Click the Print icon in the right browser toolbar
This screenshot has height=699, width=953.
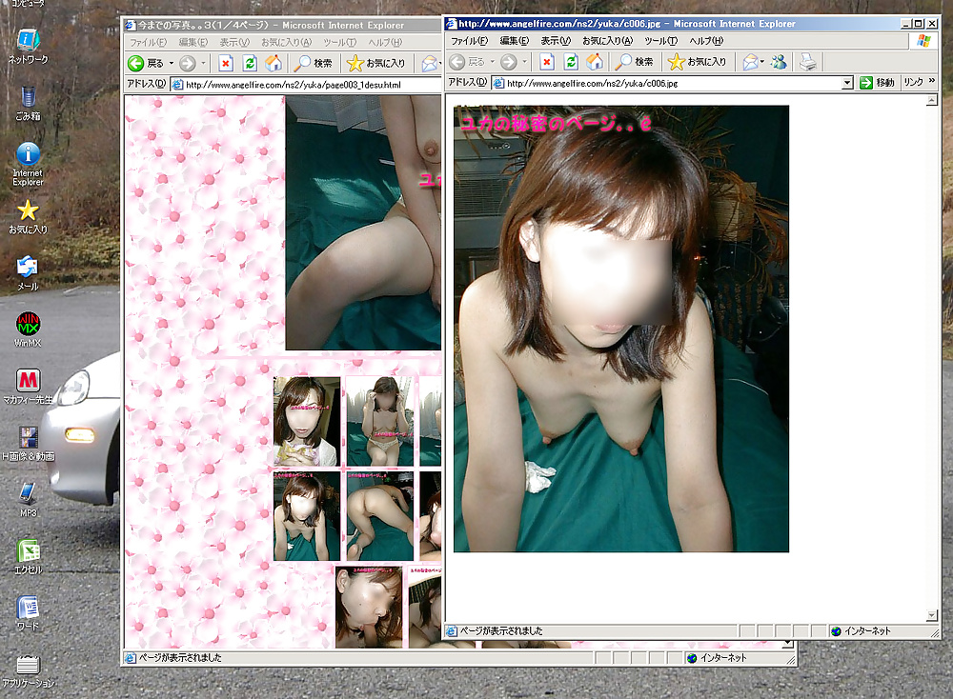coord(807,62)
